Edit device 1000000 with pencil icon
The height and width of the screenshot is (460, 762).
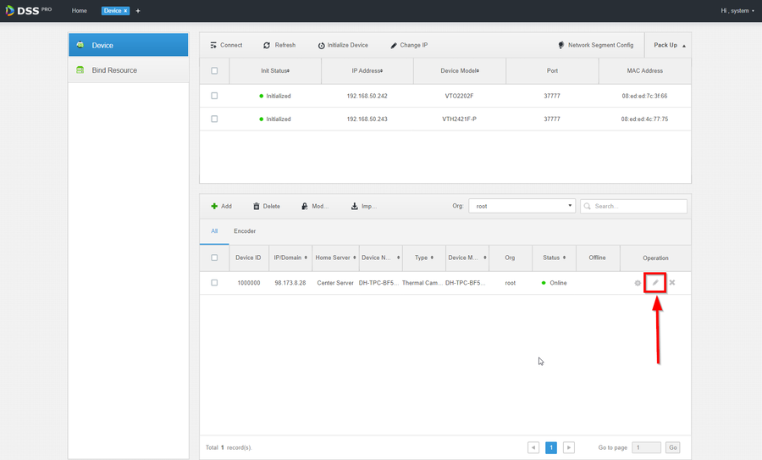click(654, 283)
